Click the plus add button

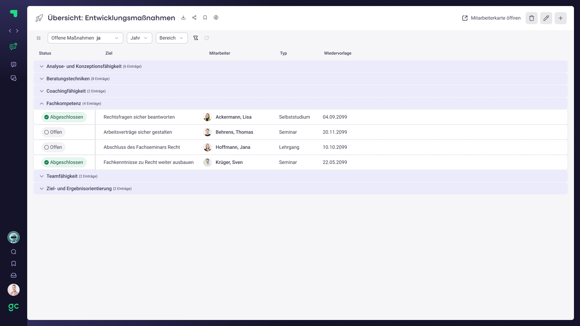(560, 18)
